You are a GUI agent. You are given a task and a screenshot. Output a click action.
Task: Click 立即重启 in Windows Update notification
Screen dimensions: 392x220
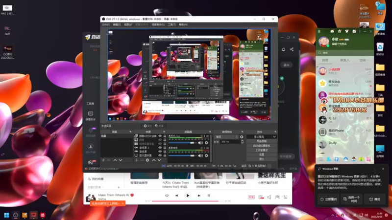[328, 199]
